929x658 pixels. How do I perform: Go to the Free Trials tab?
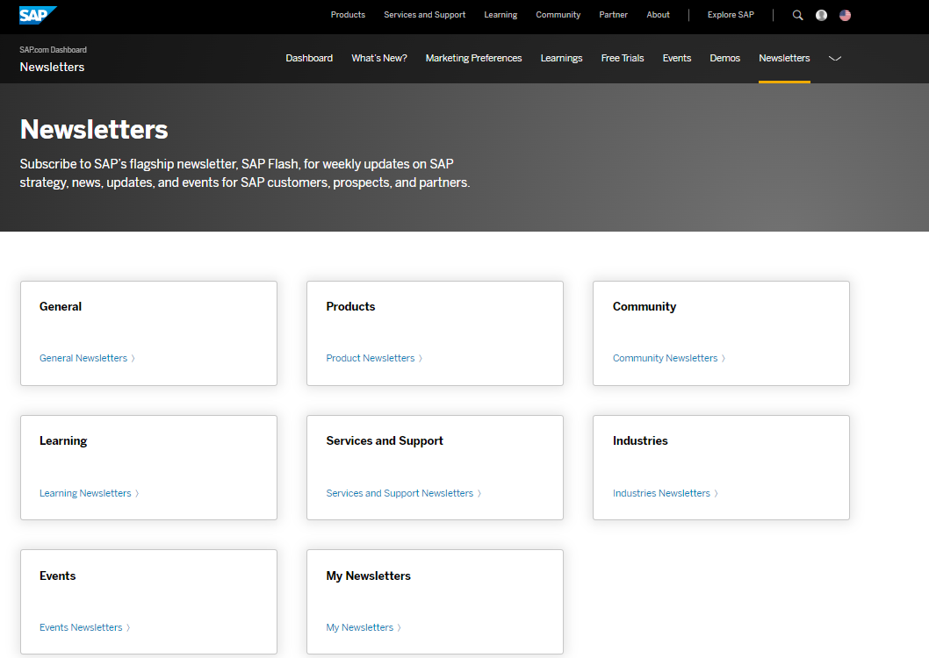pyautogui.click(x=623, y=59)
